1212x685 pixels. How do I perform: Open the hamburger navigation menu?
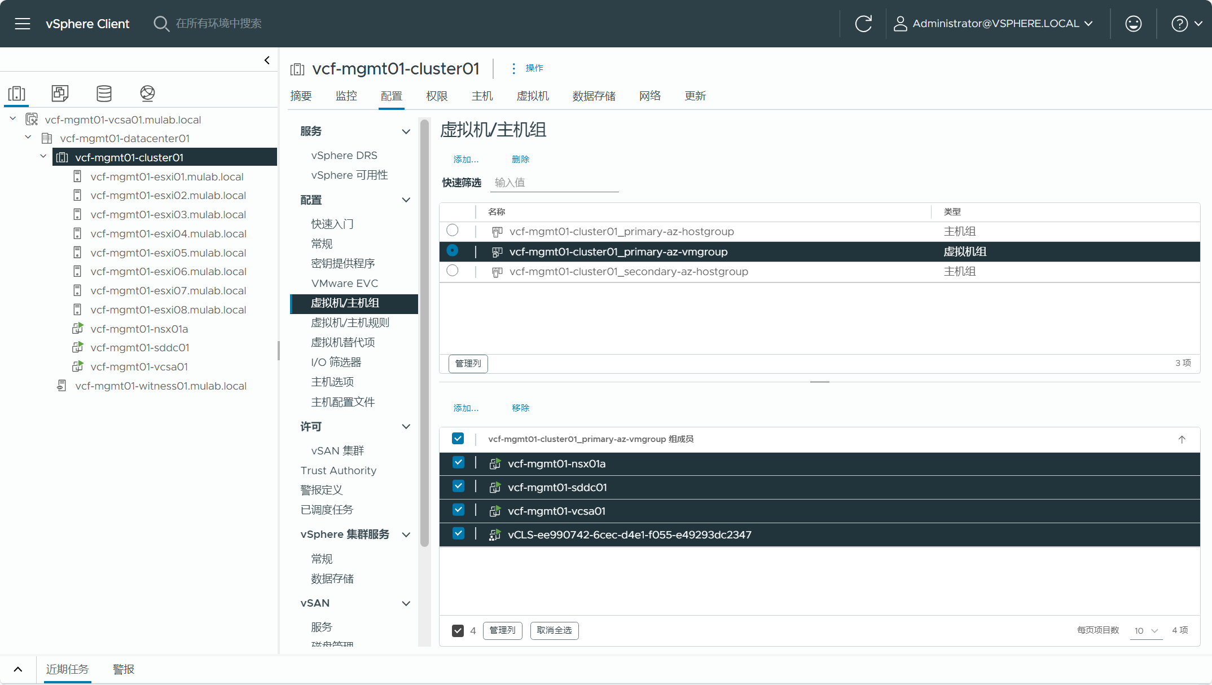pos(23,24)
